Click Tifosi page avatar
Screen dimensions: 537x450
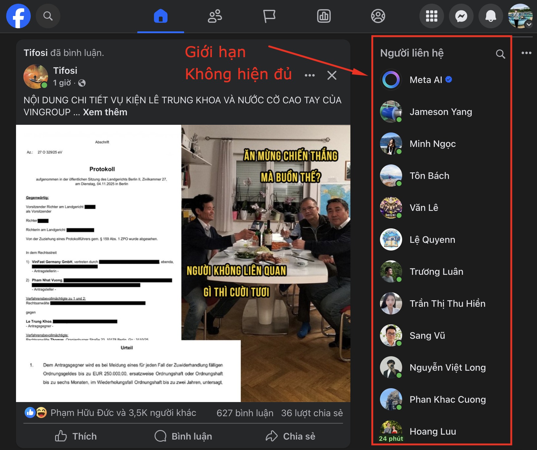click(x=36, y=77)
